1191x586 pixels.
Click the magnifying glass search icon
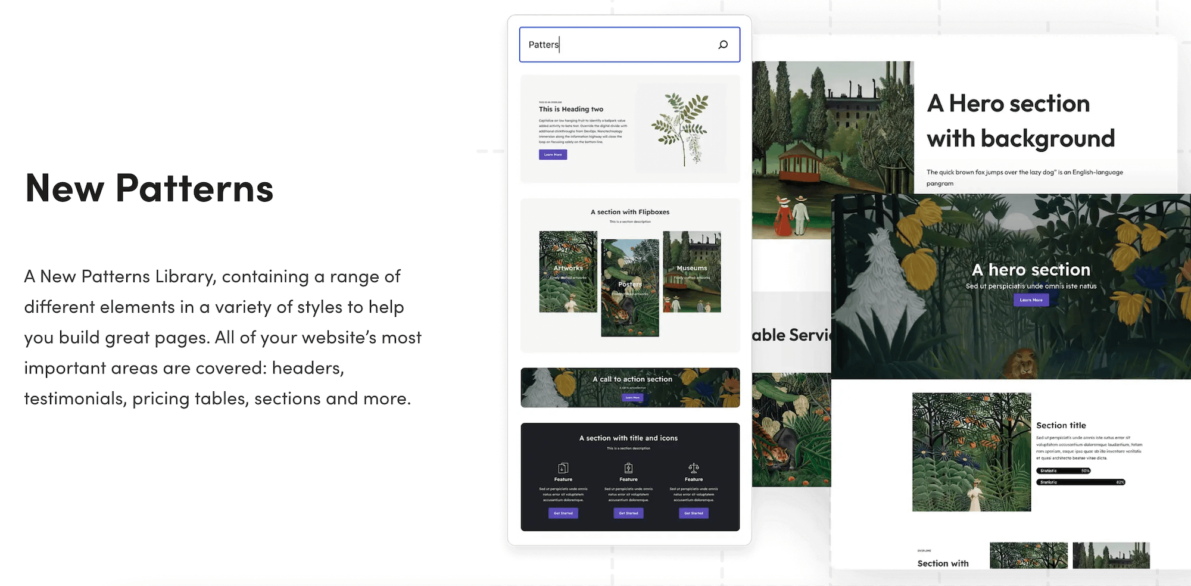tap(723, 44)
